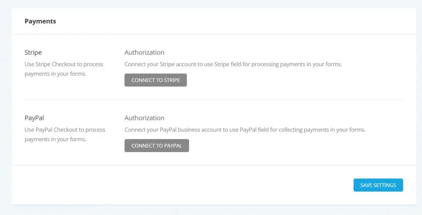
Task: Click the divider line beneath the Payments heading
Action: pos(213,34)
